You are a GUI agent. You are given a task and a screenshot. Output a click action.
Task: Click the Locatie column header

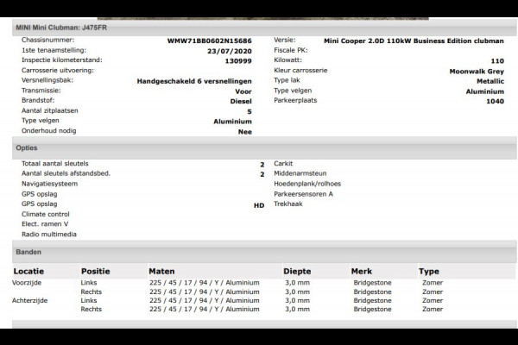point(29,271)
